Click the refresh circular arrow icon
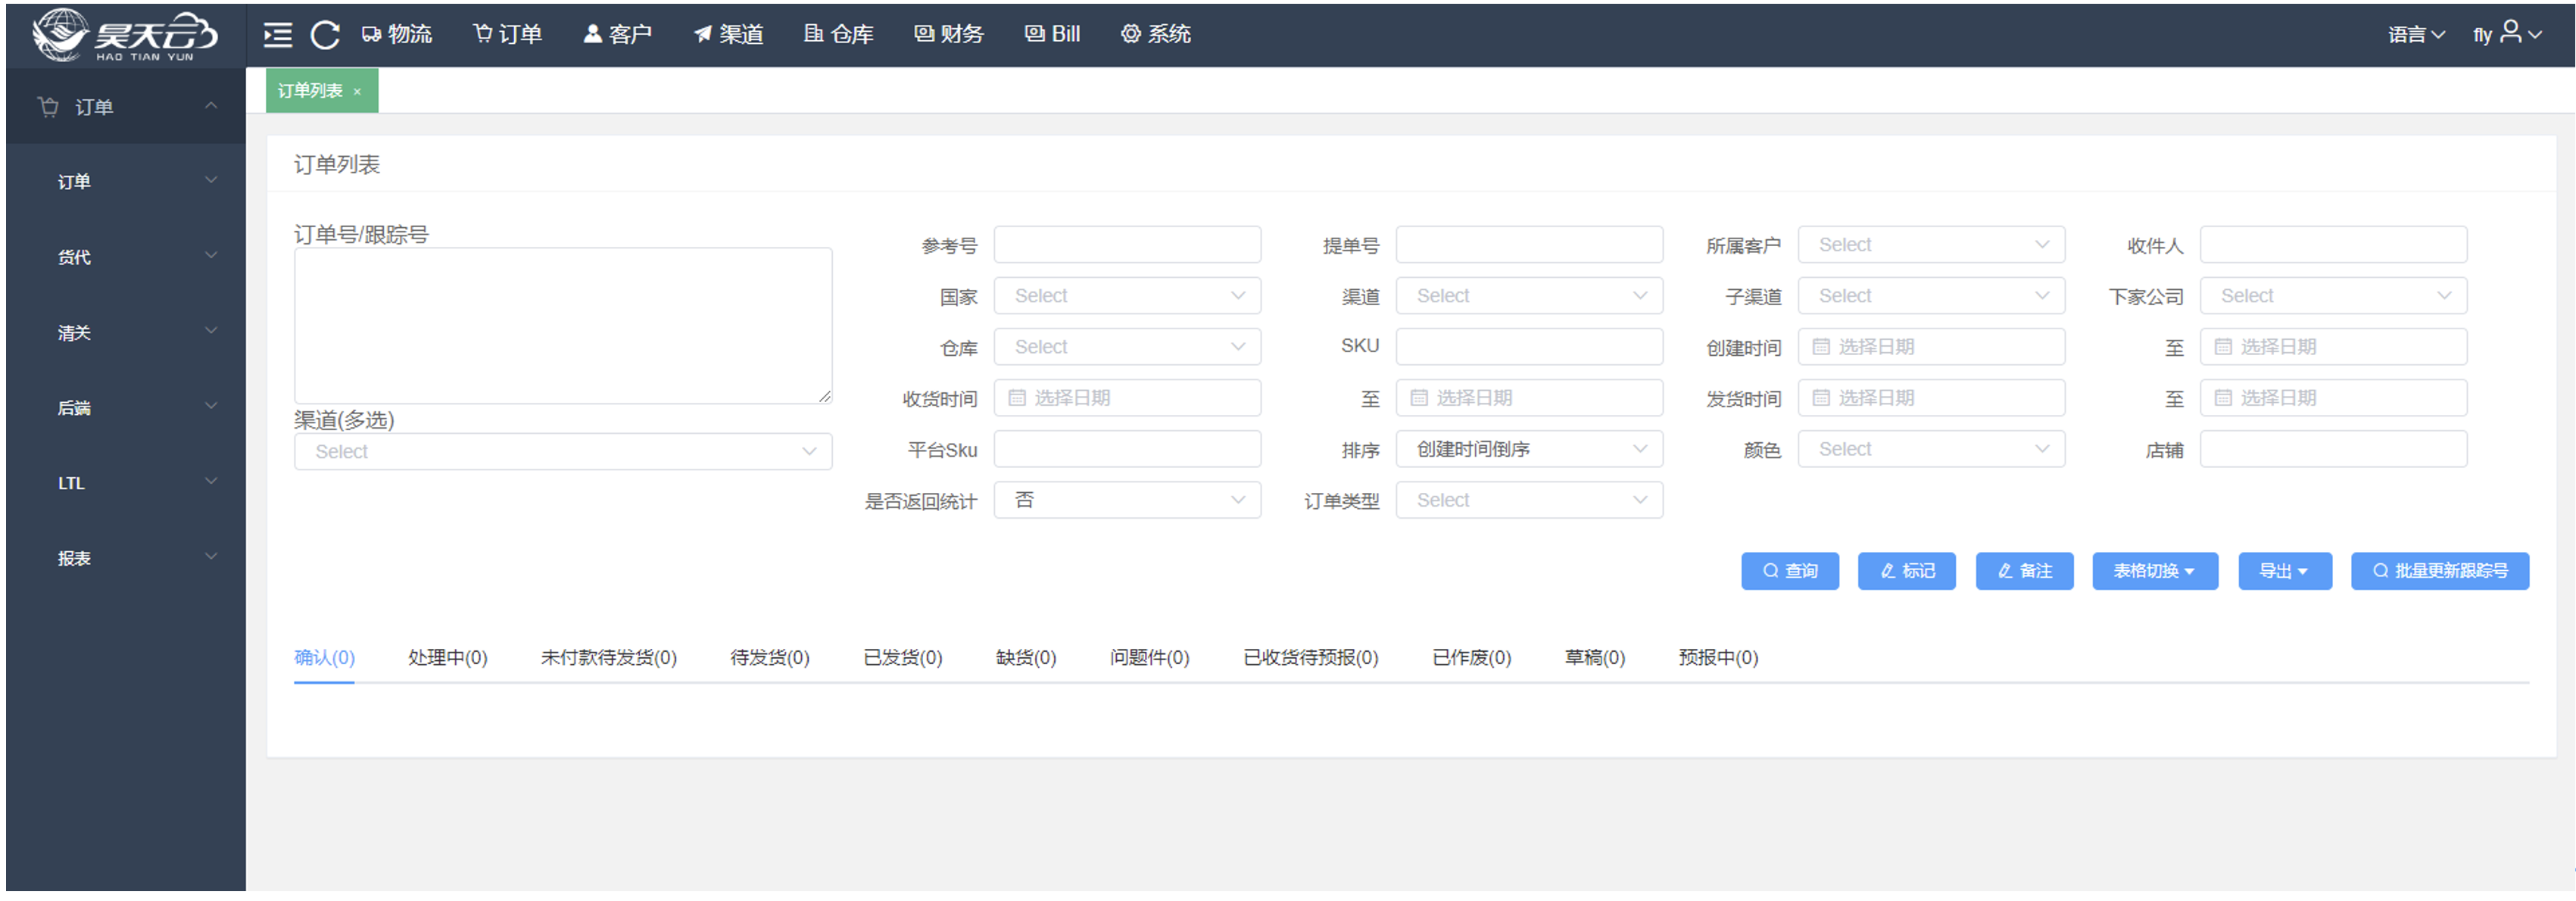The height and width of the screenshot is (901, 2576). tap(325, 35)
